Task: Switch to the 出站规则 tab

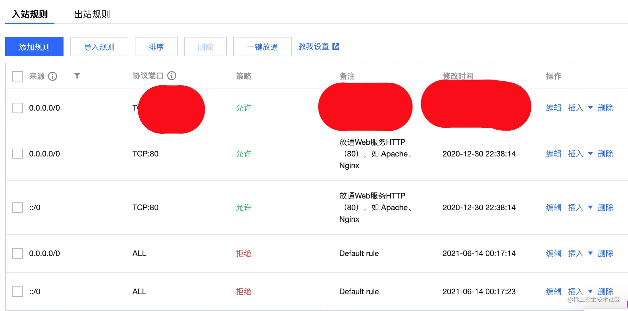Action: point(92,14)
